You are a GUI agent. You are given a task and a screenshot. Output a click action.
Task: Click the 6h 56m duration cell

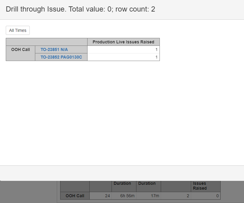point(124,196)
